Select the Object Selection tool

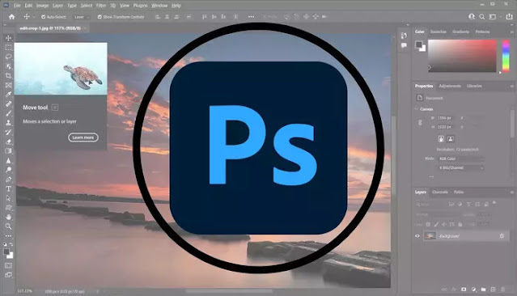point(9,66)
